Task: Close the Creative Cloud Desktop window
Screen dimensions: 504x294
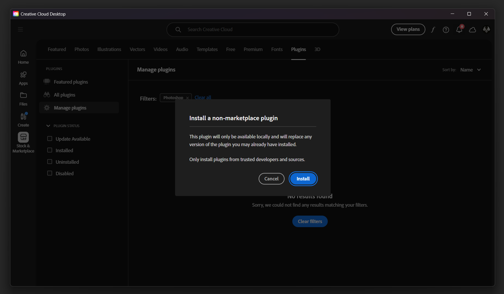Action: pyautogui.click(x=486, y=14)
